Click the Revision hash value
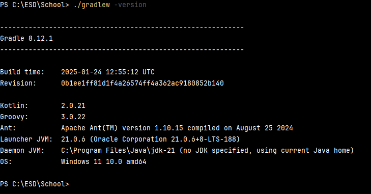The image size is (371, 194). 142,83
